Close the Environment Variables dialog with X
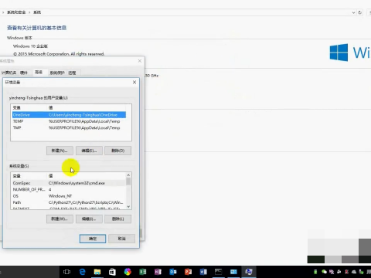The width and height of the screenshot is (371, 278). click(134, 82)
